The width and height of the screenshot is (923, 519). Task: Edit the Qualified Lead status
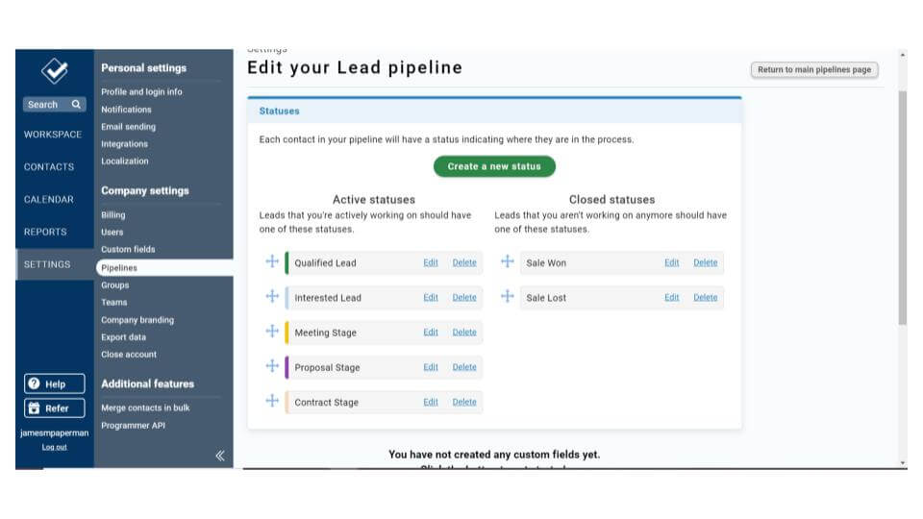[x=431, y=262]
